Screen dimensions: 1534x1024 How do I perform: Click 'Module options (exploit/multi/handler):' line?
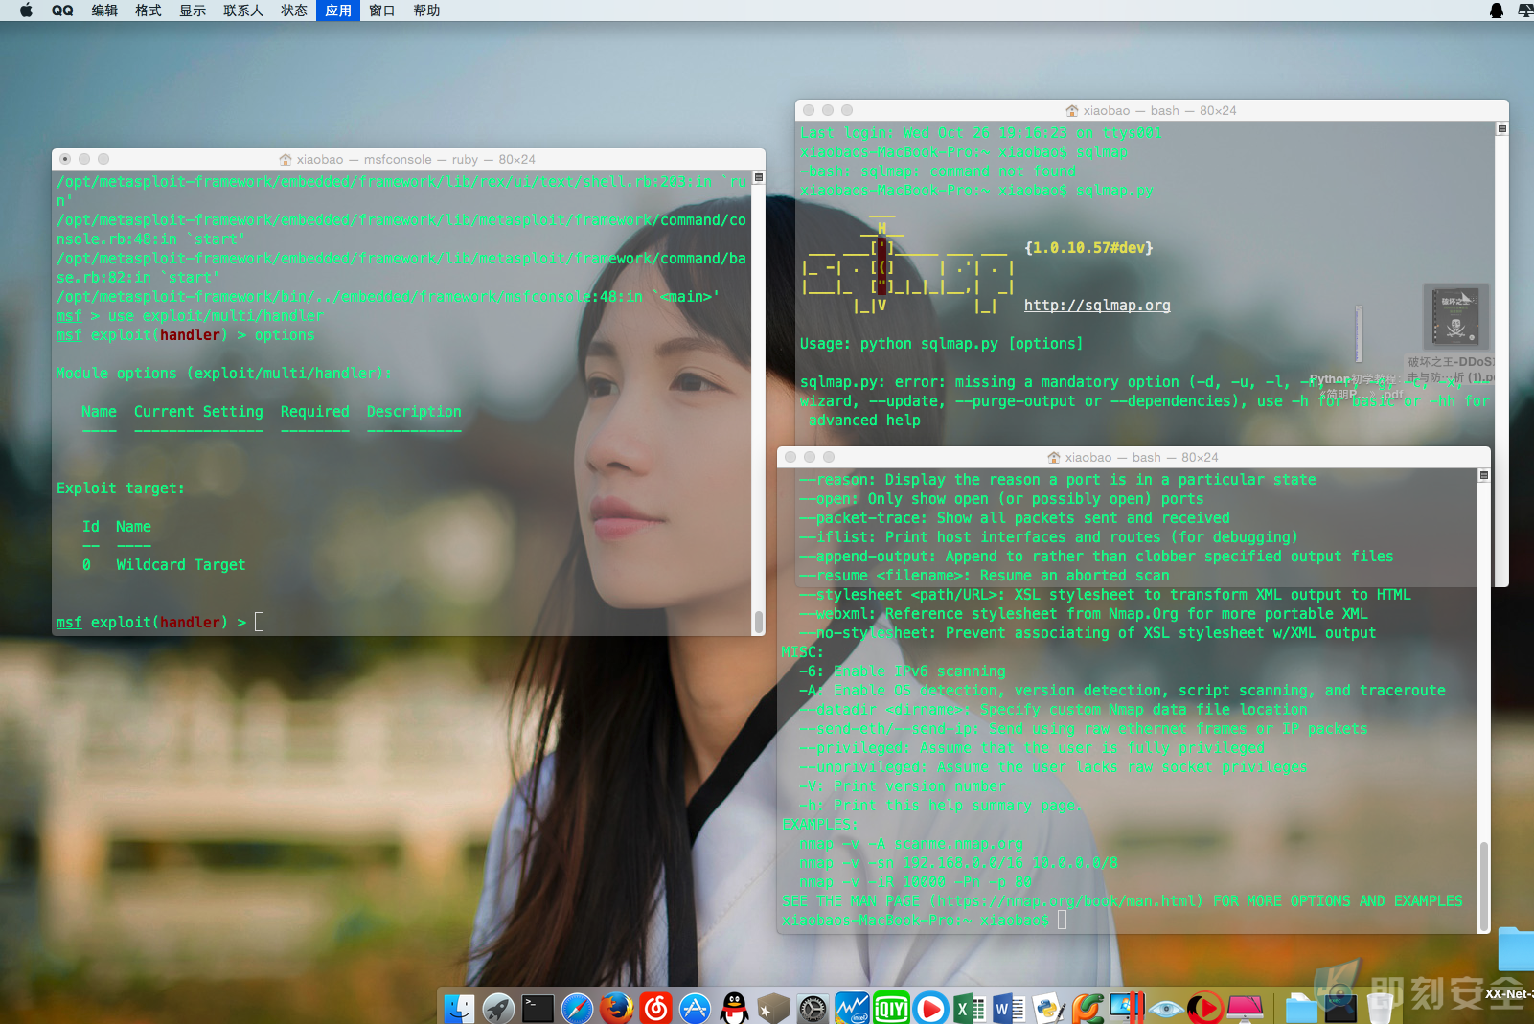224,374
